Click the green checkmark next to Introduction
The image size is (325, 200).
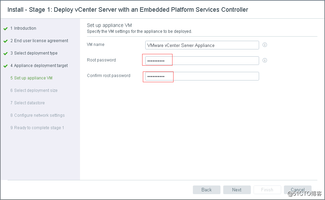tap(6, 29)
